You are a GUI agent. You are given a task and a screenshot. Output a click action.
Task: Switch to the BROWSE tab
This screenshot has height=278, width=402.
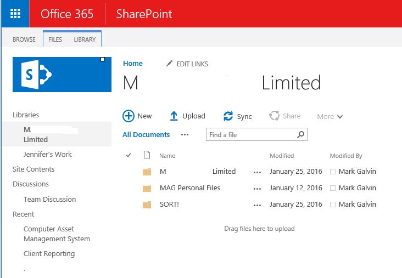(x=24, y=39)
